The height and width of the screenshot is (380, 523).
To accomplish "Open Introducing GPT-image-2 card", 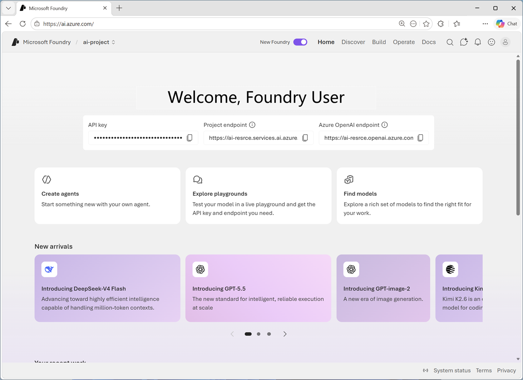I will point(384,288).
